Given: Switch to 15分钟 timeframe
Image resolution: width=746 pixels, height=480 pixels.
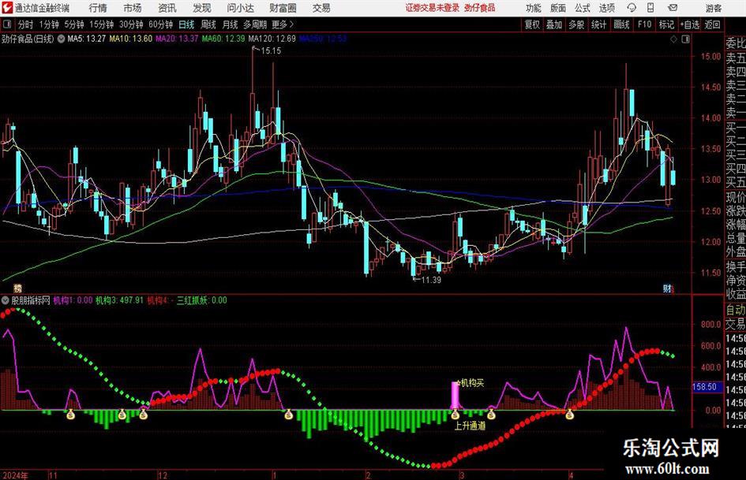Looking at the screenshot, I should (x=101, y=24).
